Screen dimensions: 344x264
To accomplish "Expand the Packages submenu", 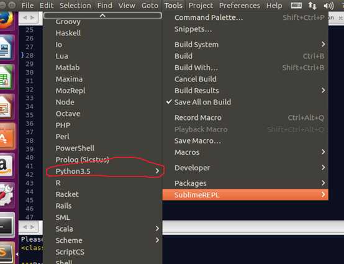I will tap(245, 183).
